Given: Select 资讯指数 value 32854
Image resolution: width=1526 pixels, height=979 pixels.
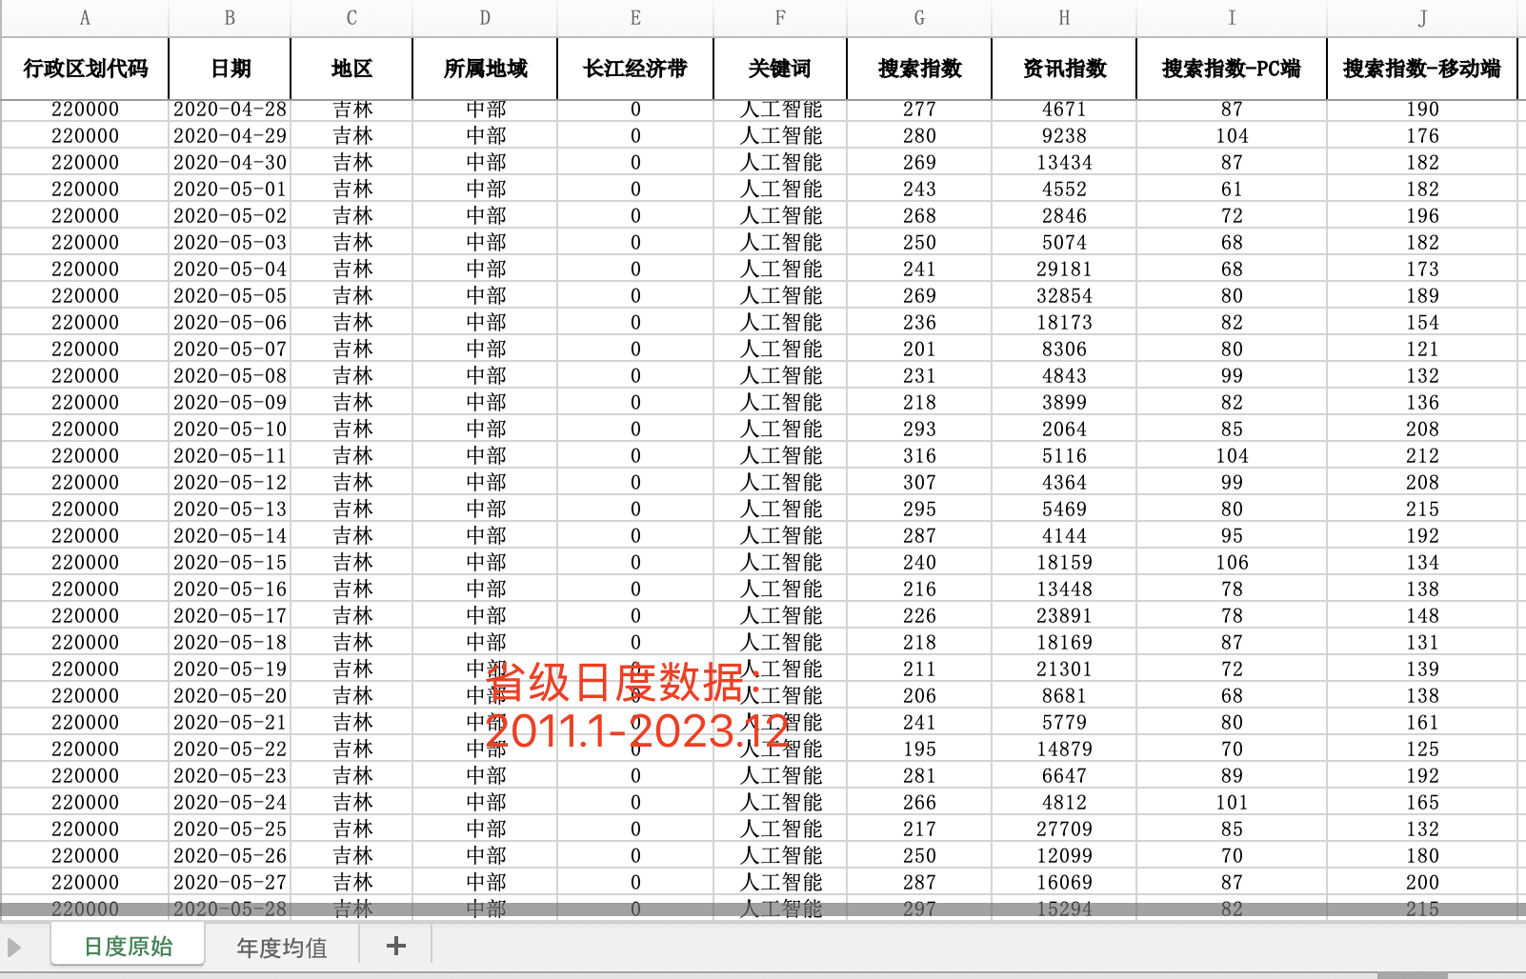Looking at the screenshot, I should pyautogui.click(x=1064, y=295).
